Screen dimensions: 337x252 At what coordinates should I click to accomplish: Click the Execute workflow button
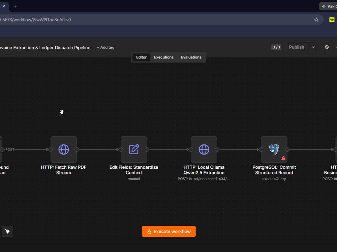click(169, 232)
